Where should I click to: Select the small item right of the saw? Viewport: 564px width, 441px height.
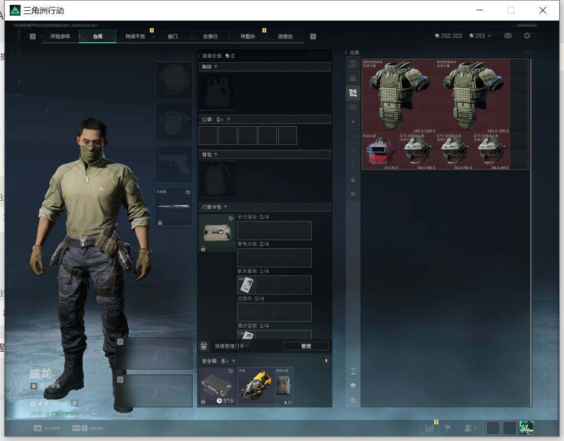coord(284,386)
